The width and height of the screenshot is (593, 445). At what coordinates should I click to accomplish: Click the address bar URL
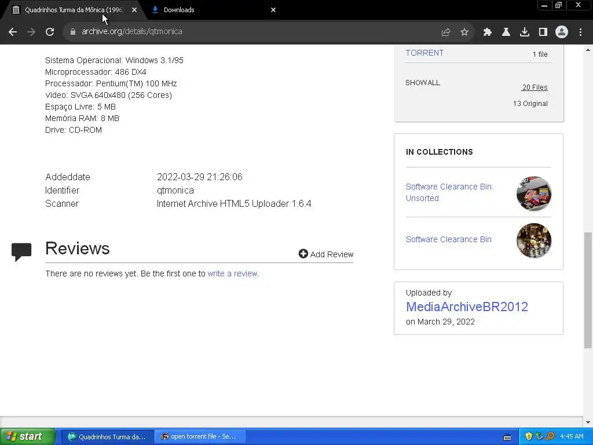tap(132, 31)
